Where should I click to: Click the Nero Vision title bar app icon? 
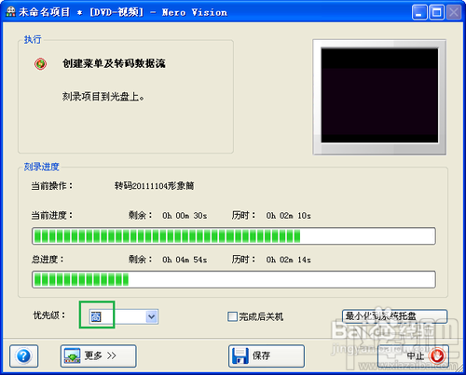tap(11, 12)
